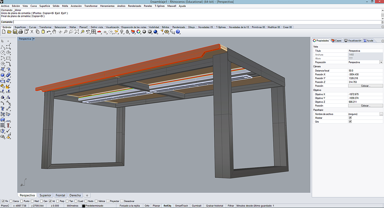Open the Help question mark icon

(178, 32)
